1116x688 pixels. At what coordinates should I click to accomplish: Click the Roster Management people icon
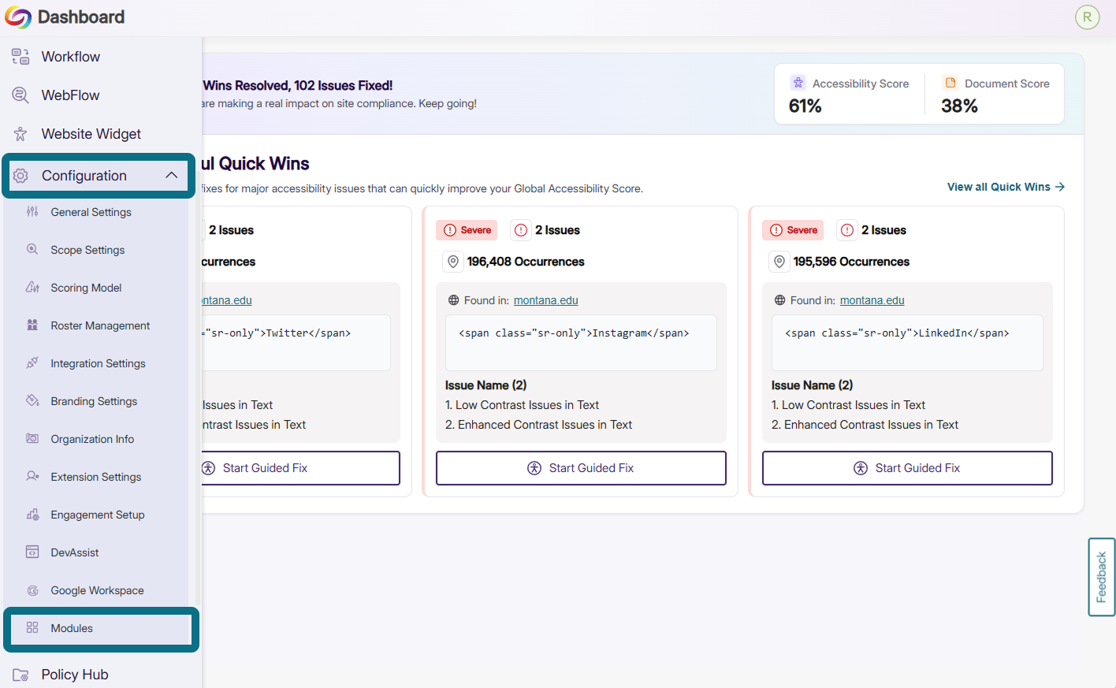32,325
